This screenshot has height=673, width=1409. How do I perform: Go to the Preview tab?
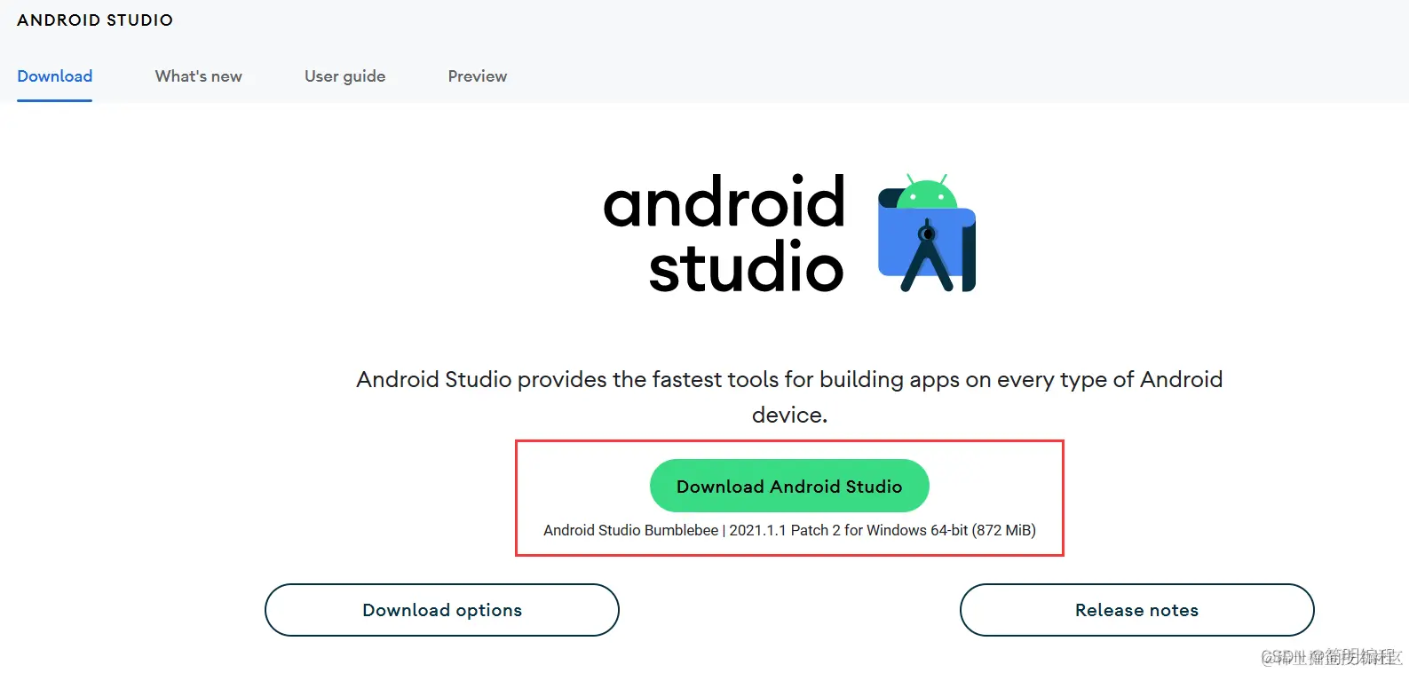pos(477,76)
